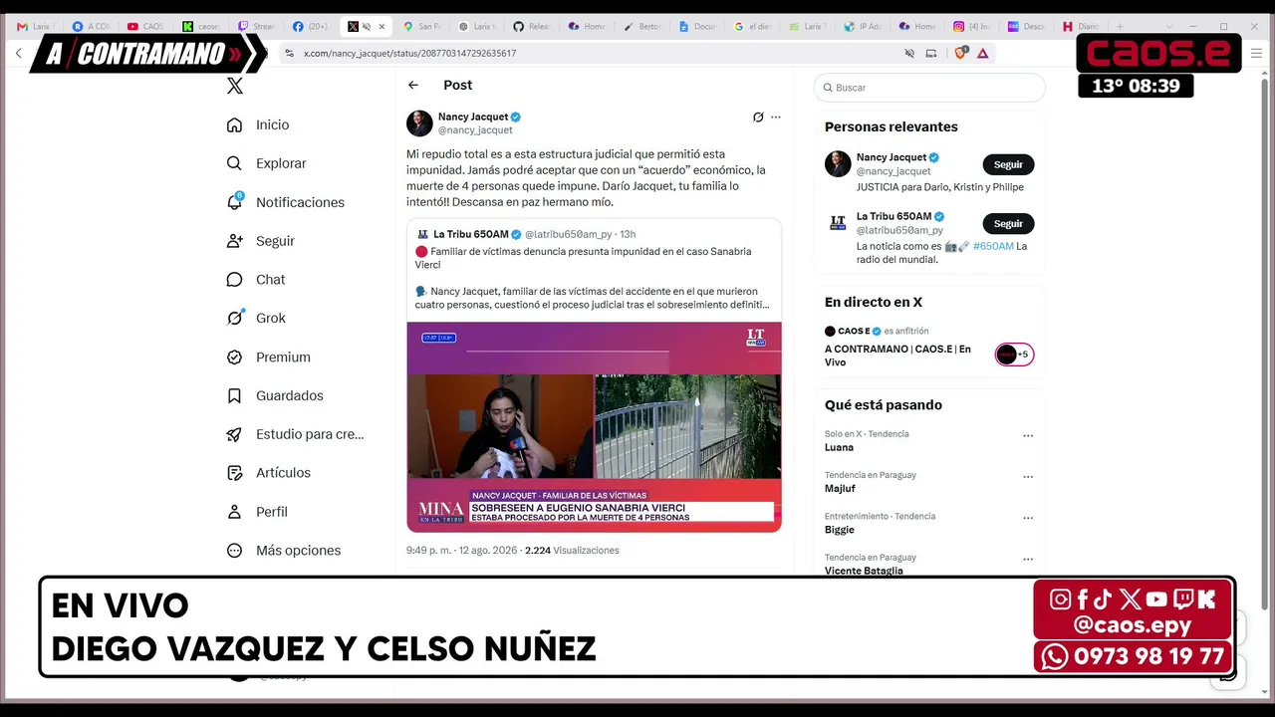This screenshot has width=1275, height=717.
Task: Switch to the GitHub Releases browser tab
Action: click(532, 27)
